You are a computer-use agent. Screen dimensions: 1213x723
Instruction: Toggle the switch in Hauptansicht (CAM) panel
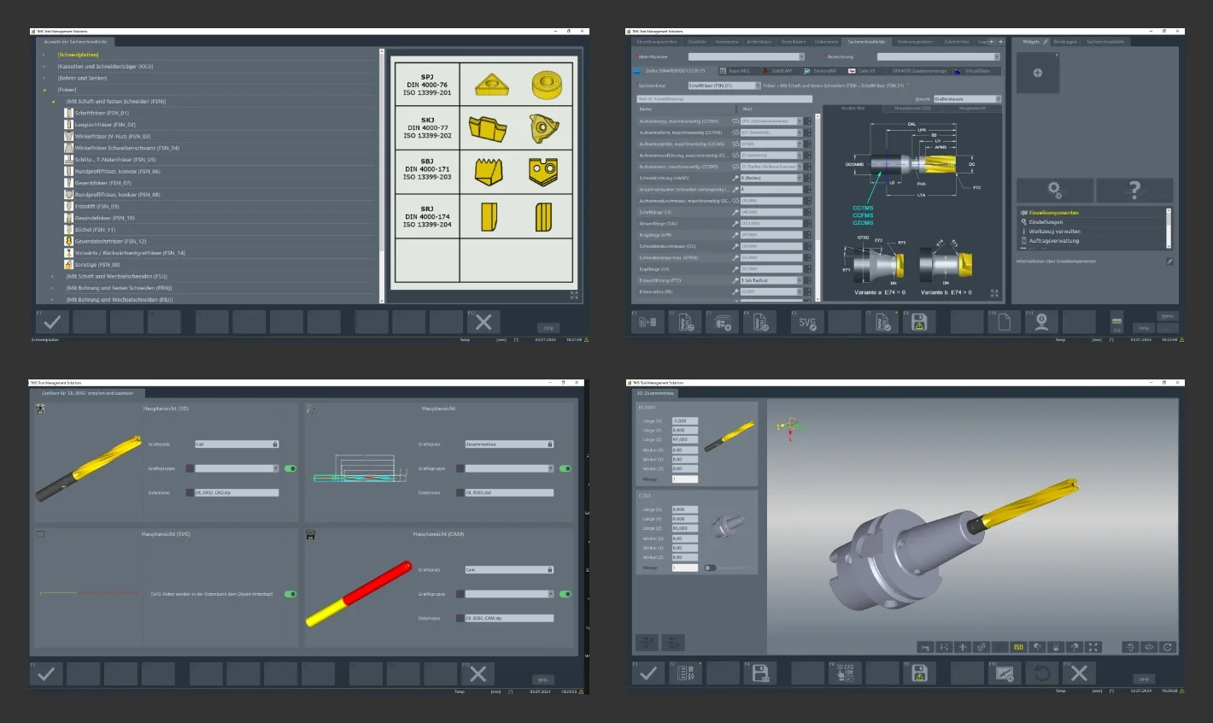pos(565,594)
